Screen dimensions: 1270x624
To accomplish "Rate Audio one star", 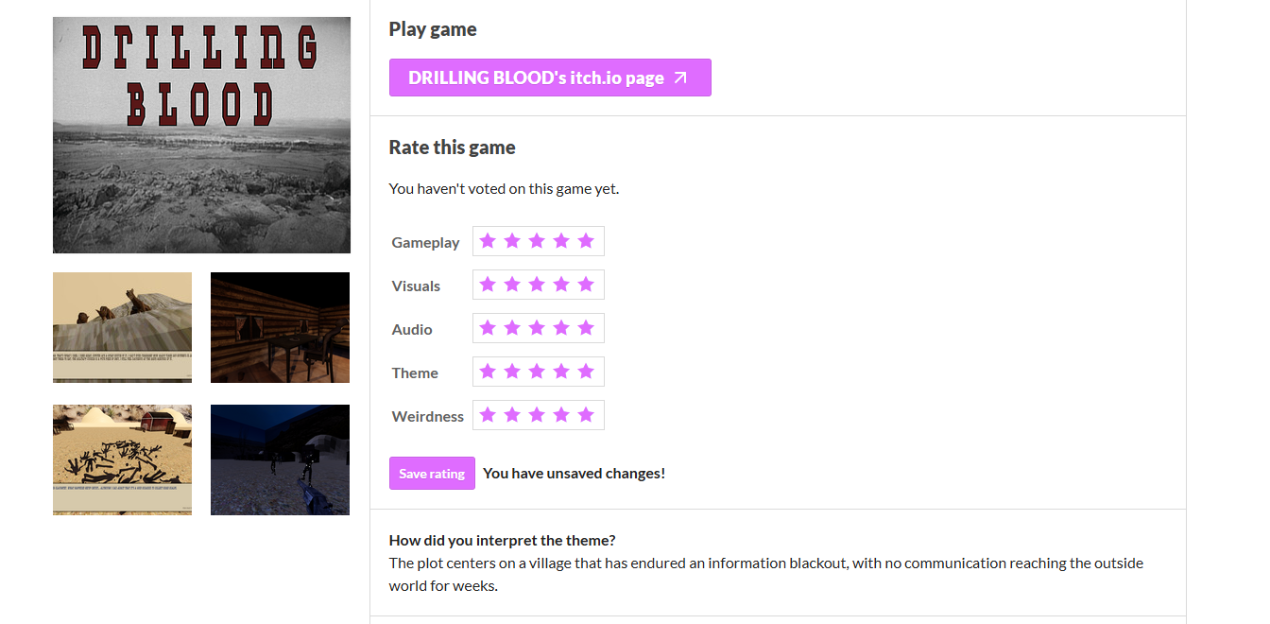I will click(x=488, y=328).
